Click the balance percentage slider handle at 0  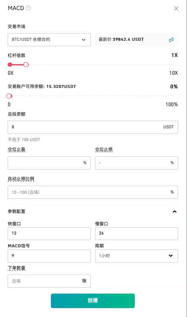9,96
